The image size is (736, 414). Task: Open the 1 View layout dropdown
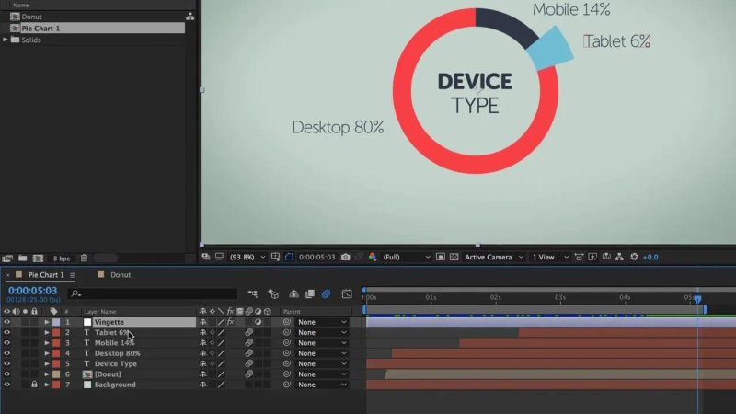click(550, 257)
